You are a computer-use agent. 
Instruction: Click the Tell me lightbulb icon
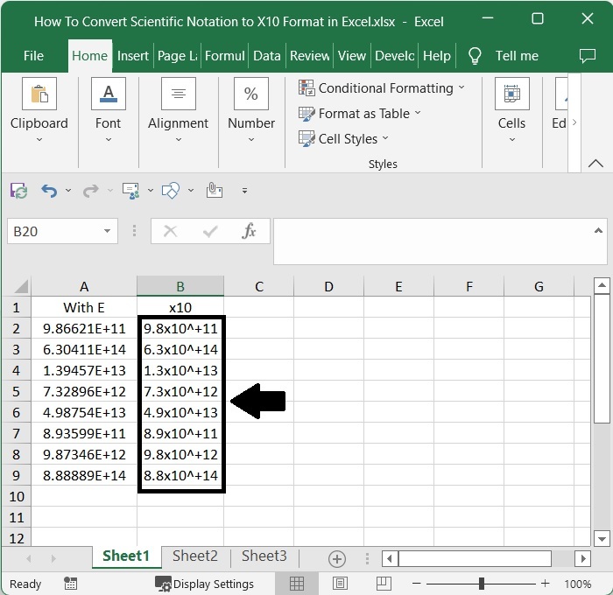point(475,56)
